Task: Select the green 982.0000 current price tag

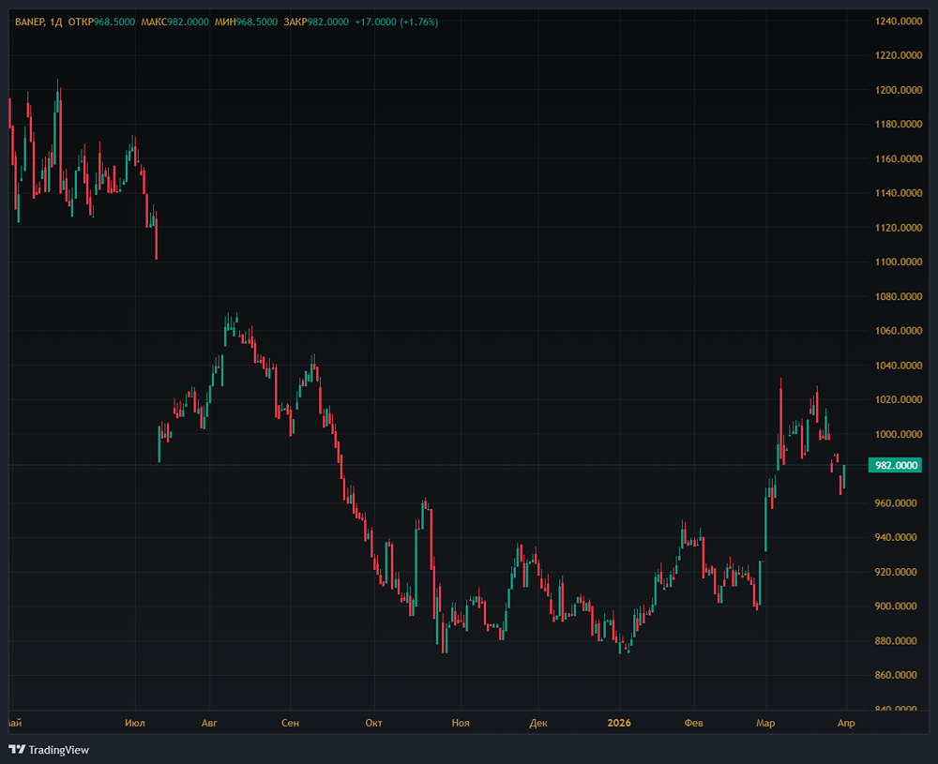Action: 893,466
